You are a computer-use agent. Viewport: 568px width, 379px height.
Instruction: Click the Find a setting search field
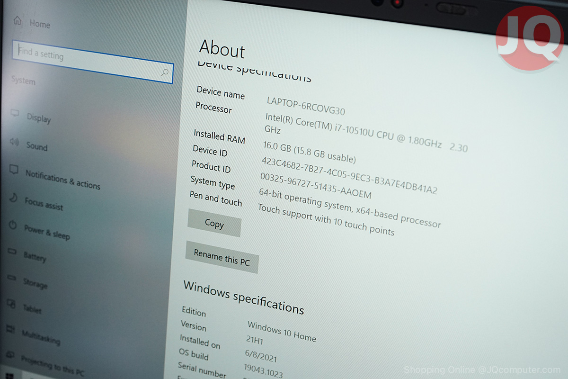click(x=93, y=62)
